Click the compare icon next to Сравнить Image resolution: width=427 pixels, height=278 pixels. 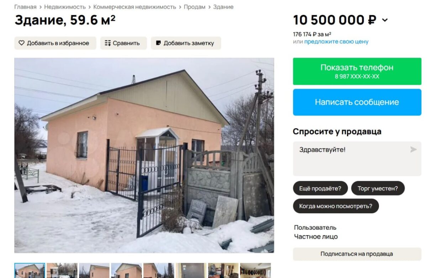(x=108, y=43)
